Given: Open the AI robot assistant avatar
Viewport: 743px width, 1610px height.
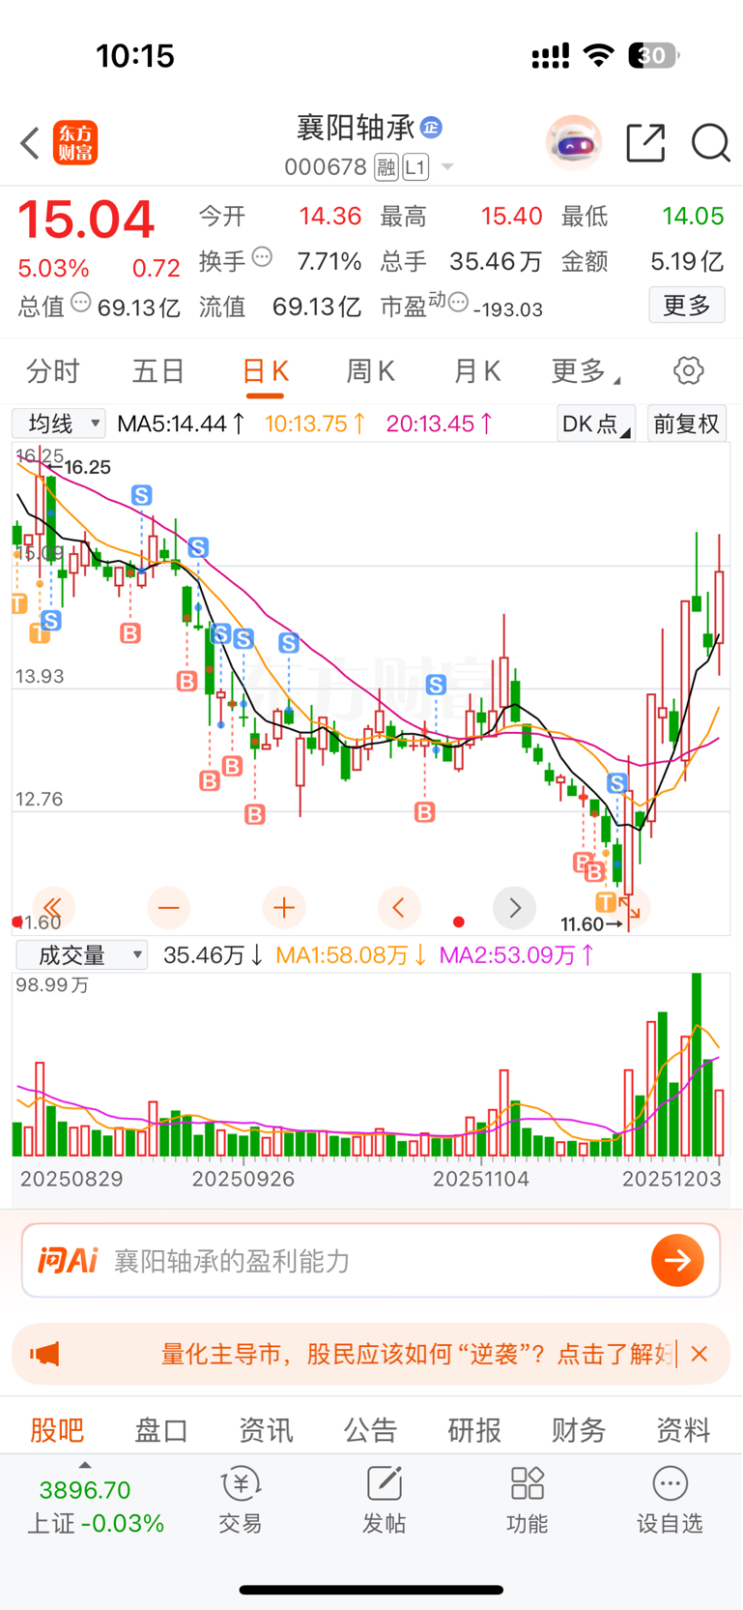Looking at the screenshot, I should pos(574,143).
